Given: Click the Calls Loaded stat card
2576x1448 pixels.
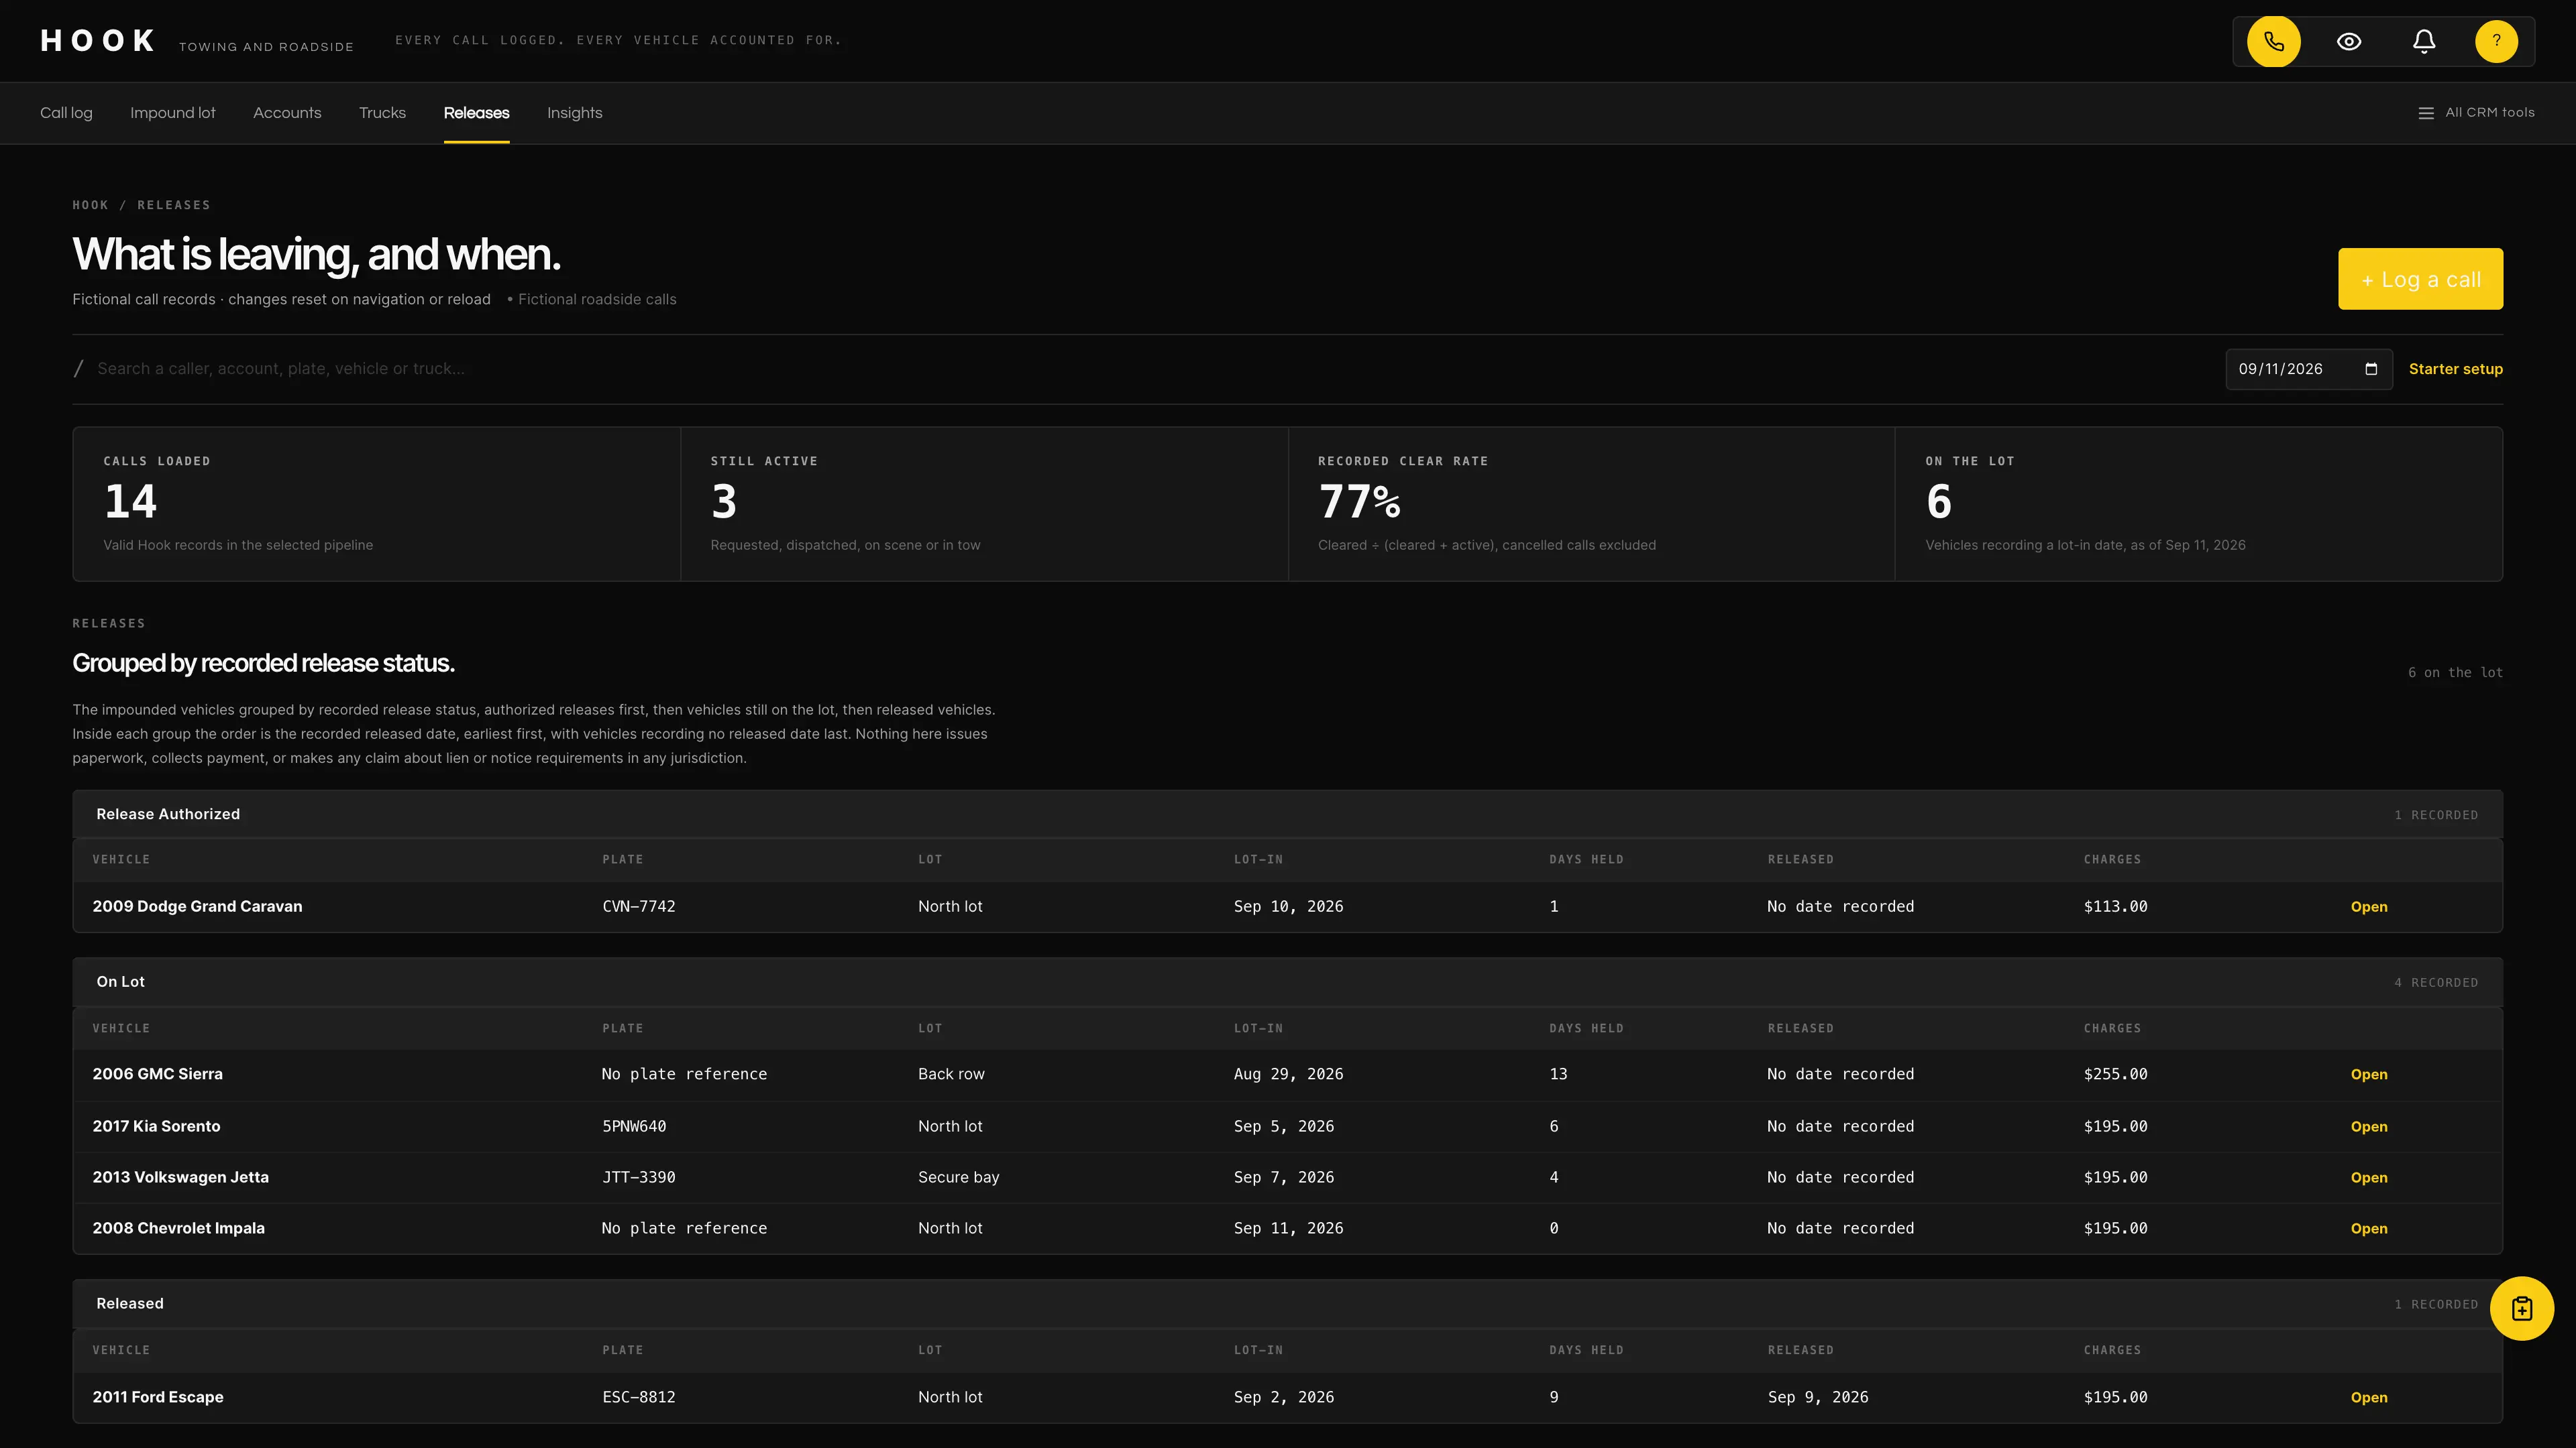Looking at the screenshot, I should [377, 503].
